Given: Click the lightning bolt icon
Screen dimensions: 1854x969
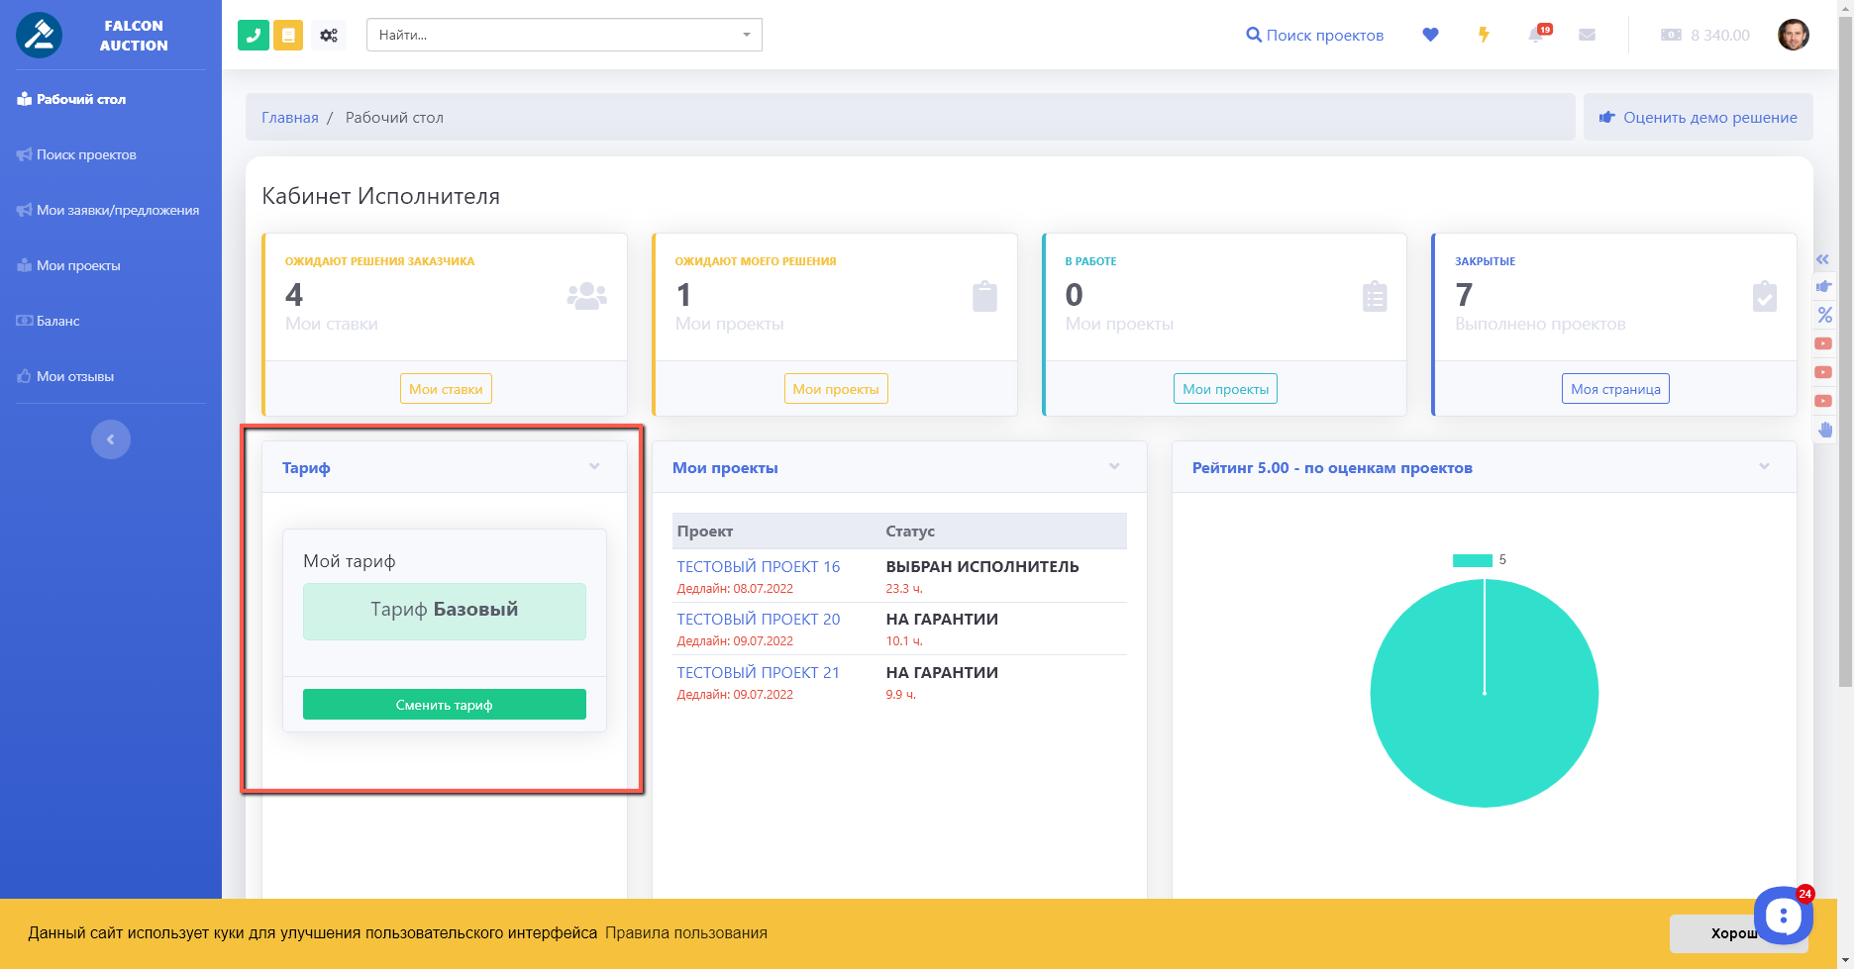Looking at the screenshot, I should click(x=1484, y=35).
